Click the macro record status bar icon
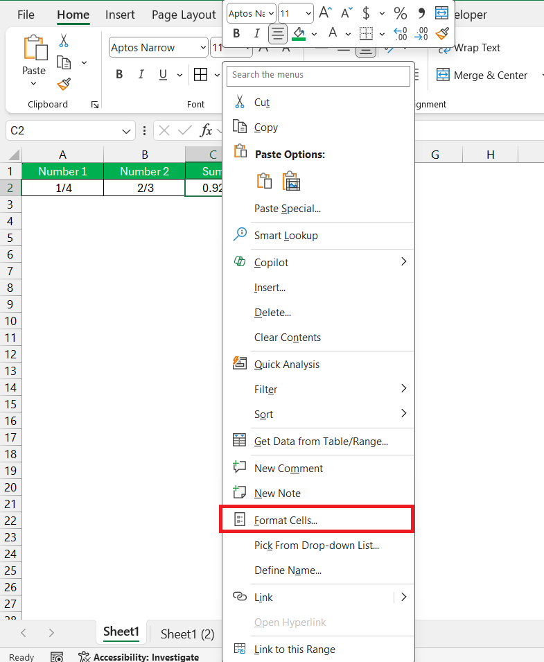Viewport: 544px width, 662px height. coord(57,657)
